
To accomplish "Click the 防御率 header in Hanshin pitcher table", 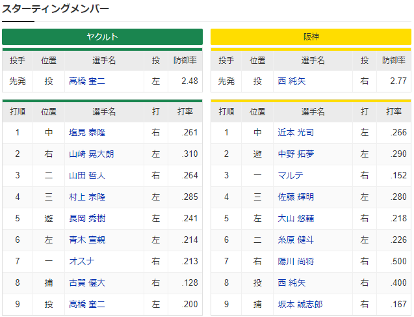I will 394,61.
